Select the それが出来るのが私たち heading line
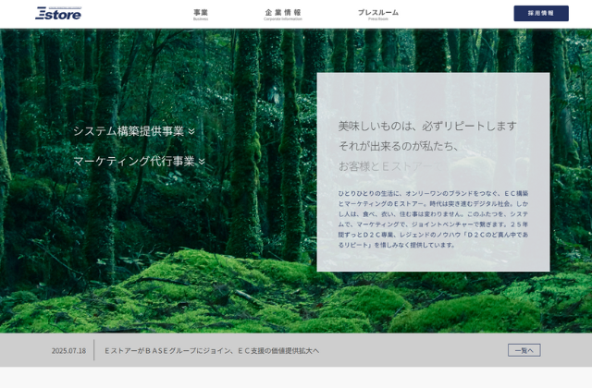The width and height of the screenshot is (592, 388). (398, 146)
